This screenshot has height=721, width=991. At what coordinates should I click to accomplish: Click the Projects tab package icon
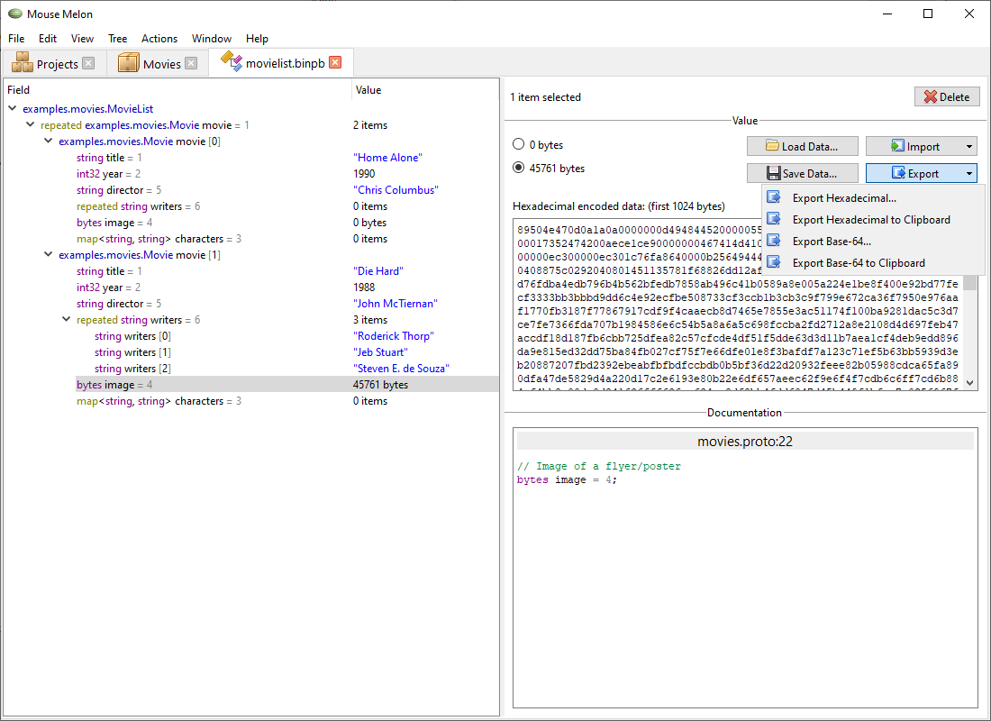(x=20, y=62)
